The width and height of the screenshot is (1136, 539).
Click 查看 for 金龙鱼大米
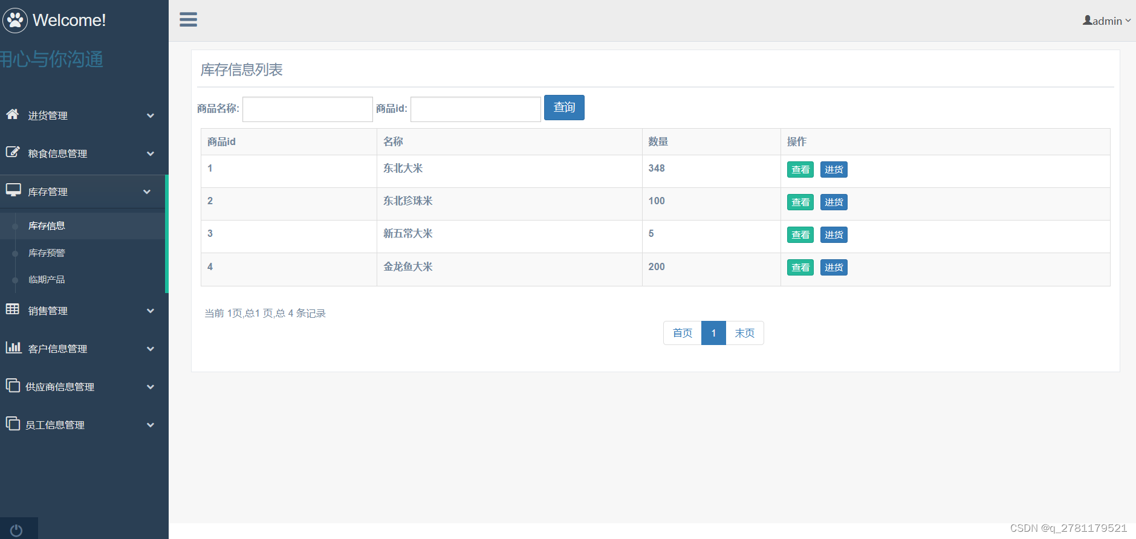(800, 268)
